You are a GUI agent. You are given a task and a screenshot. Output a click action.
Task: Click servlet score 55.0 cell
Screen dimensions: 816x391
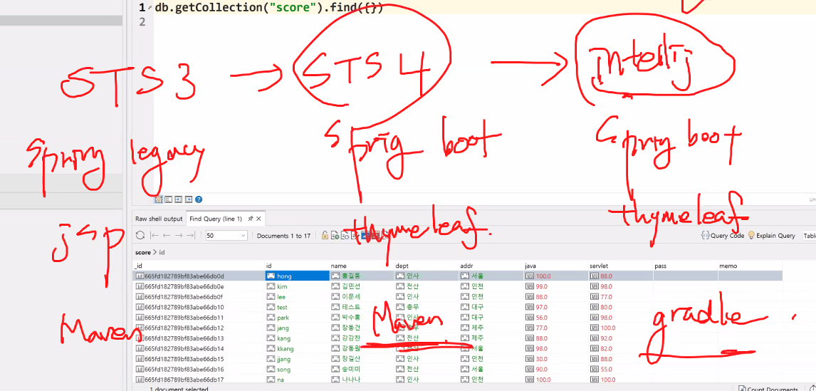620,370
